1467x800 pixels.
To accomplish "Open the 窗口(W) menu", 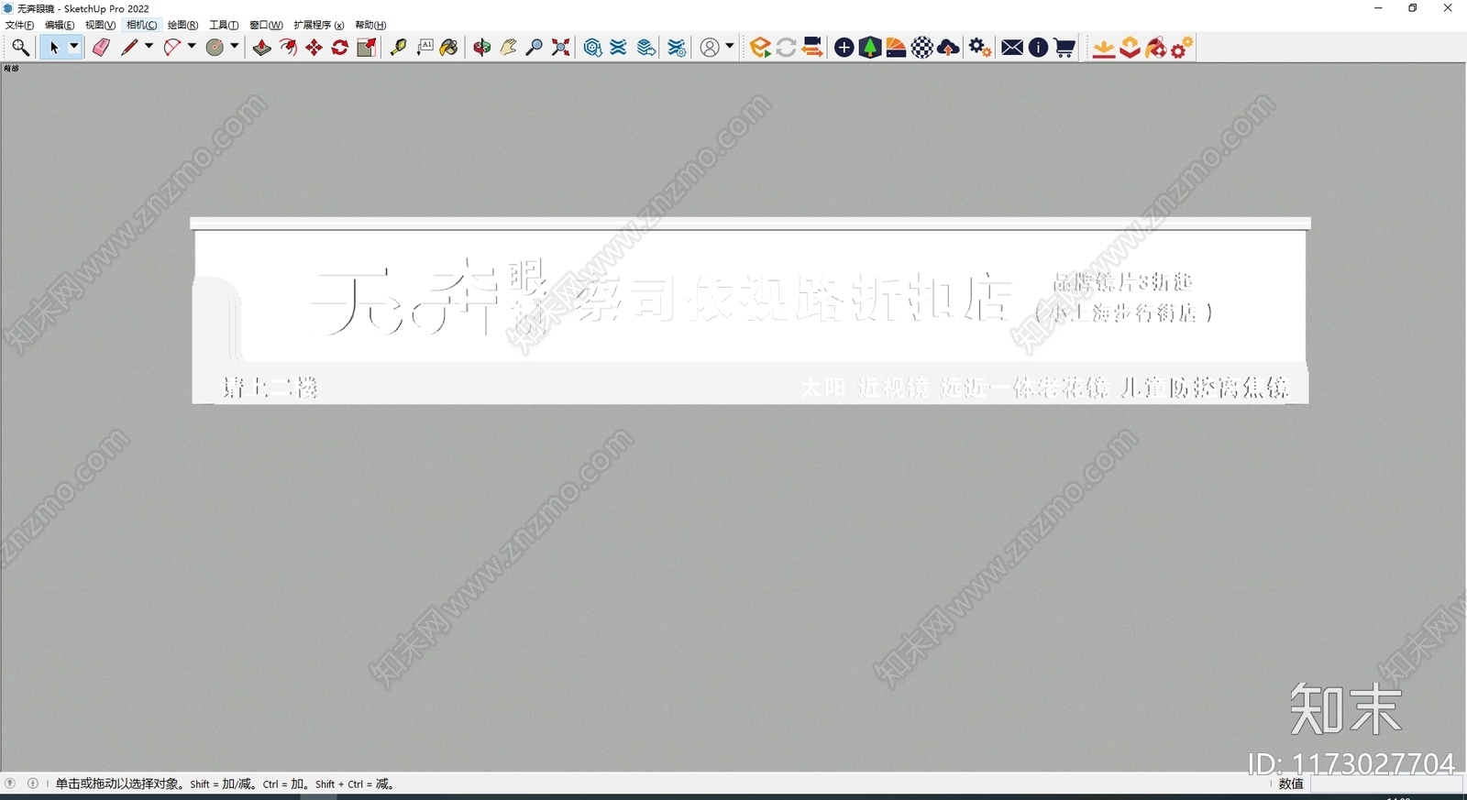I will coord(266,25).
